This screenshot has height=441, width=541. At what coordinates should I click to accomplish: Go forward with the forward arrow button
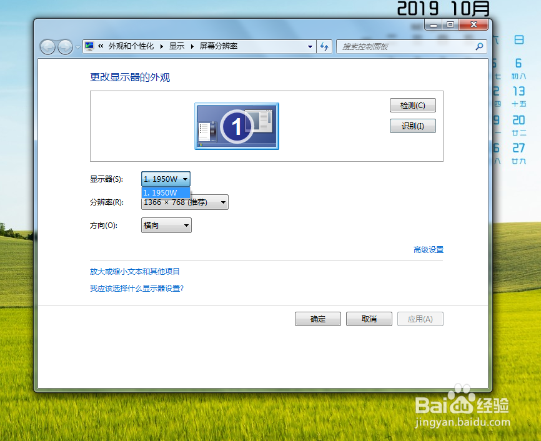[65, 47]
